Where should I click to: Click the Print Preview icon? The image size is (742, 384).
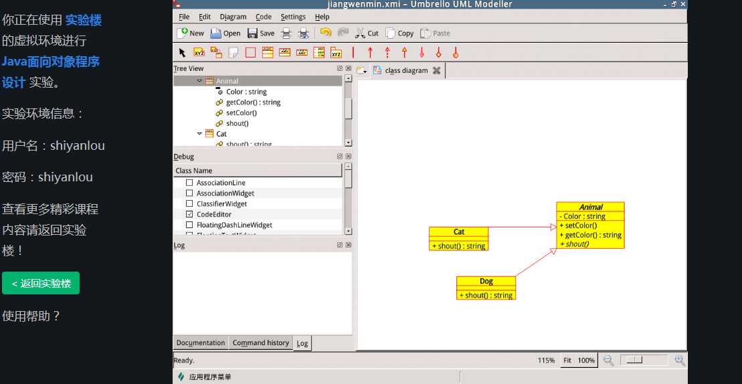coord(303,33)
